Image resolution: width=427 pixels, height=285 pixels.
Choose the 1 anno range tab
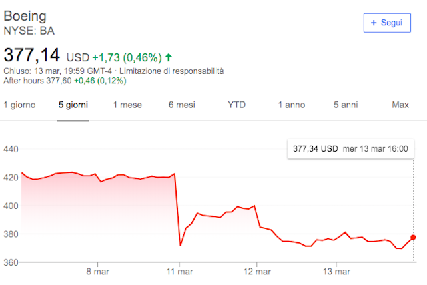point(292,105)
